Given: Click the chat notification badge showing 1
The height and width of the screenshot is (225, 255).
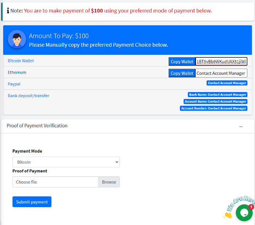Looking at the screenshot, I should coord(251,207).
